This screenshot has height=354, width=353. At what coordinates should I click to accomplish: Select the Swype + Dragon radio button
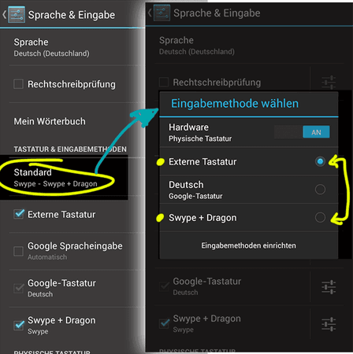pyautogui.click(x=320, y=217)
